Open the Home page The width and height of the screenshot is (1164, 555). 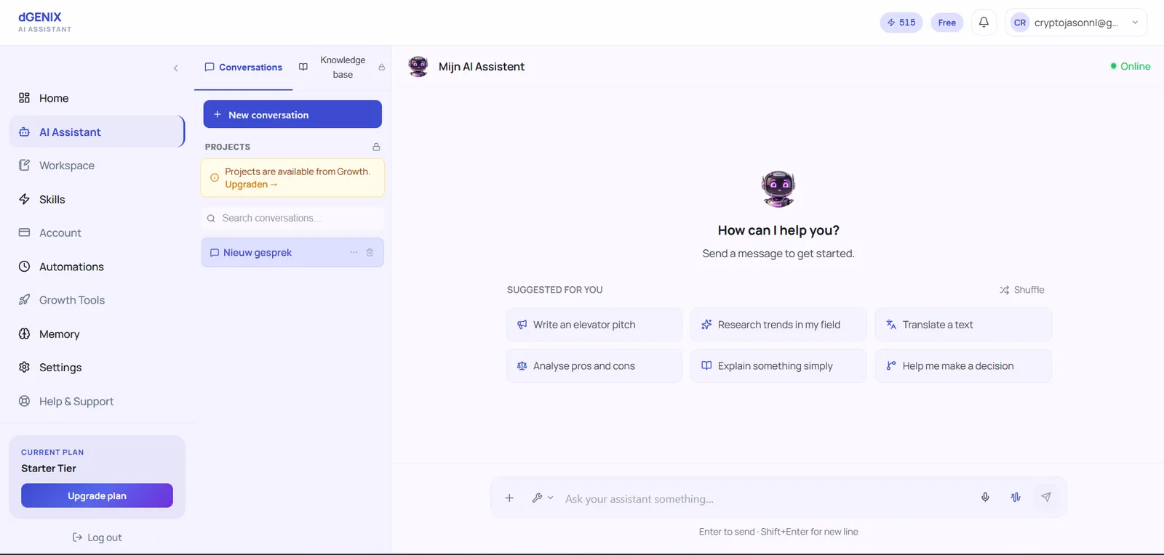coord(97,98)
